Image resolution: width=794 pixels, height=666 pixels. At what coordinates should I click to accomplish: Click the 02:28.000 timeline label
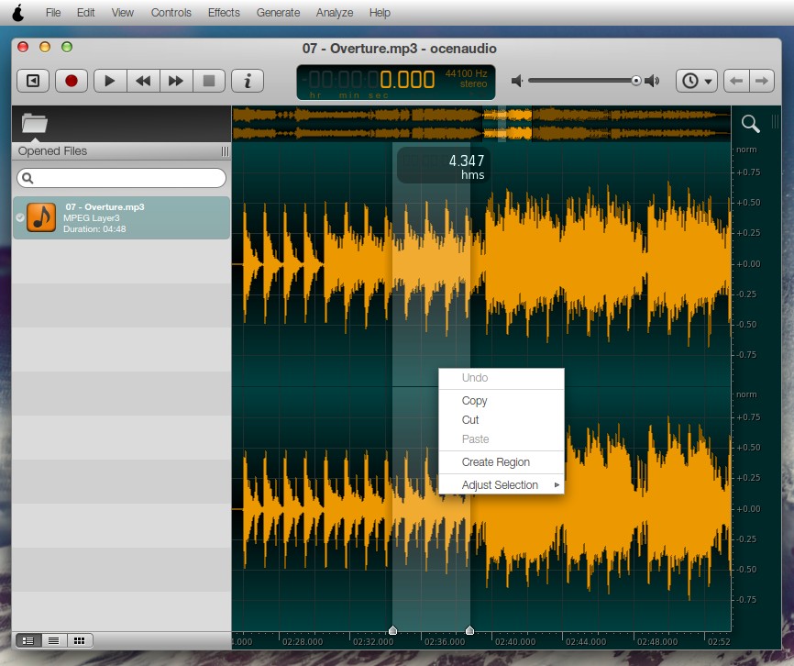point(303,641)
